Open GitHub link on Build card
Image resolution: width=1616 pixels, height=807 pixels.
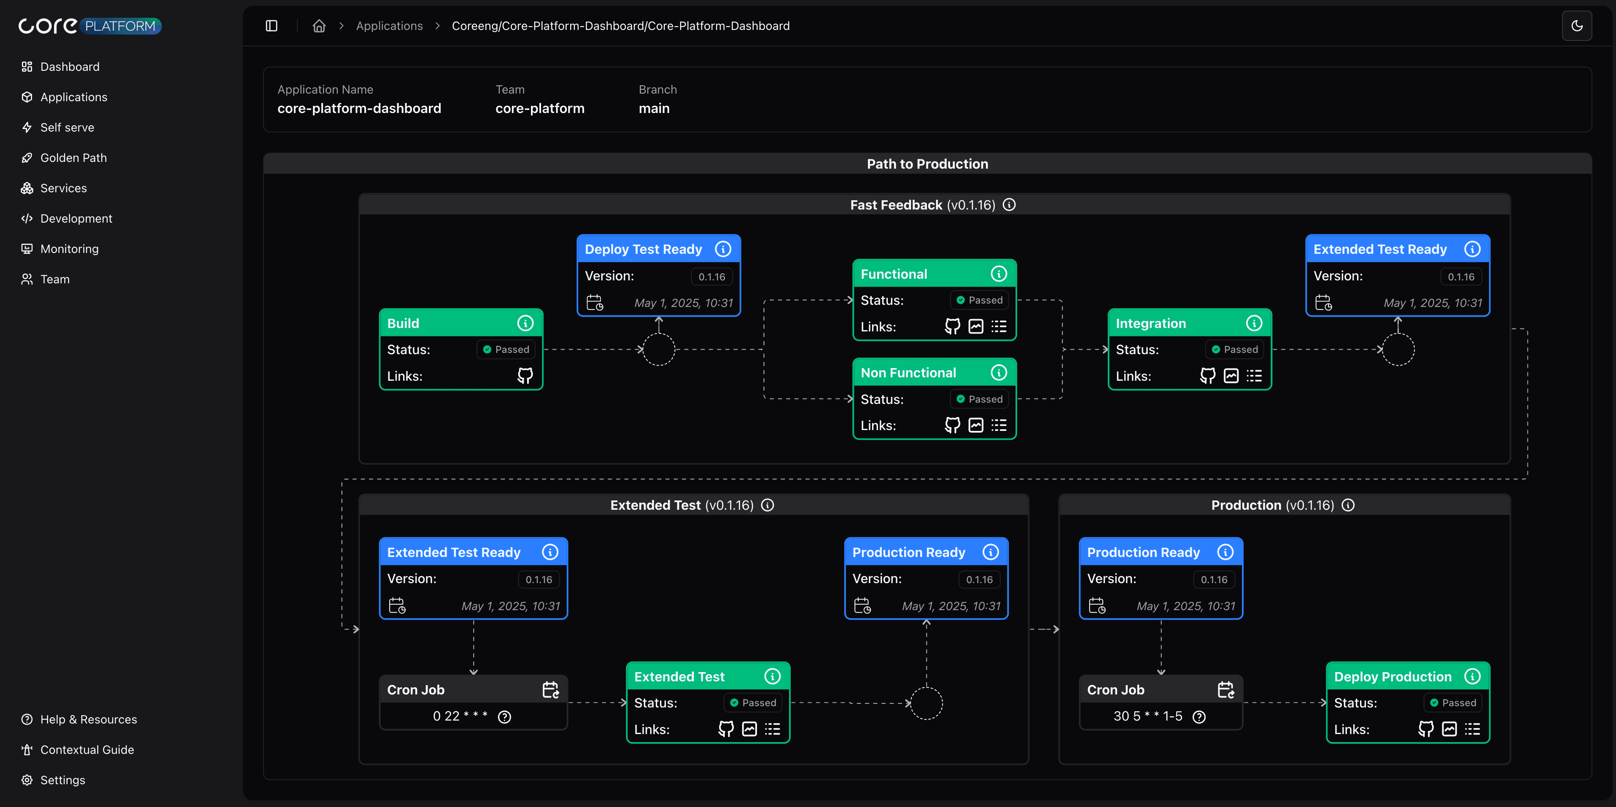[525, 376]
